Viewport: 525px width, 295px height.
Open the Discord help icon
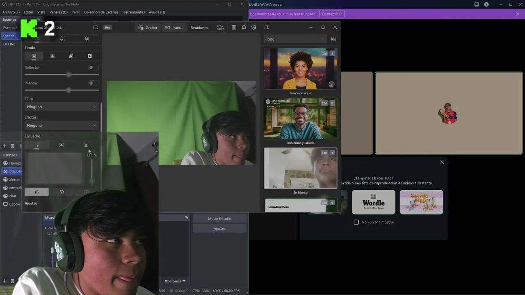point(486,5)
